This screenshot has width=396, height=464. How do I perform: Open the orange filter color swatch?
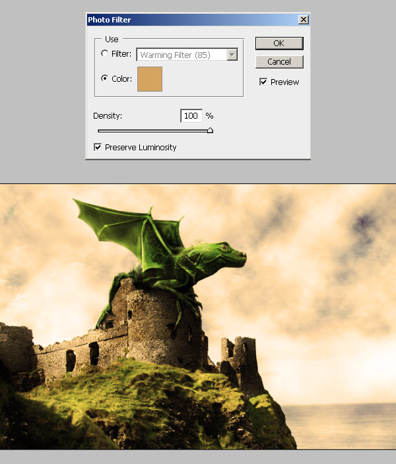(150, 79)
